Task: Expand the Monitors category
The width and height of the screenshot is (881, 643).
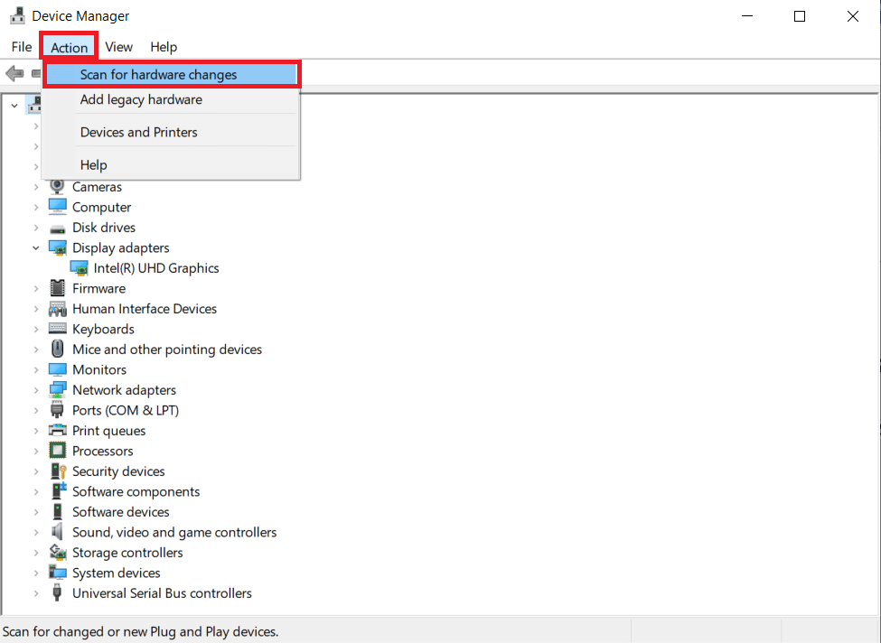Action: tap(36, 370)
